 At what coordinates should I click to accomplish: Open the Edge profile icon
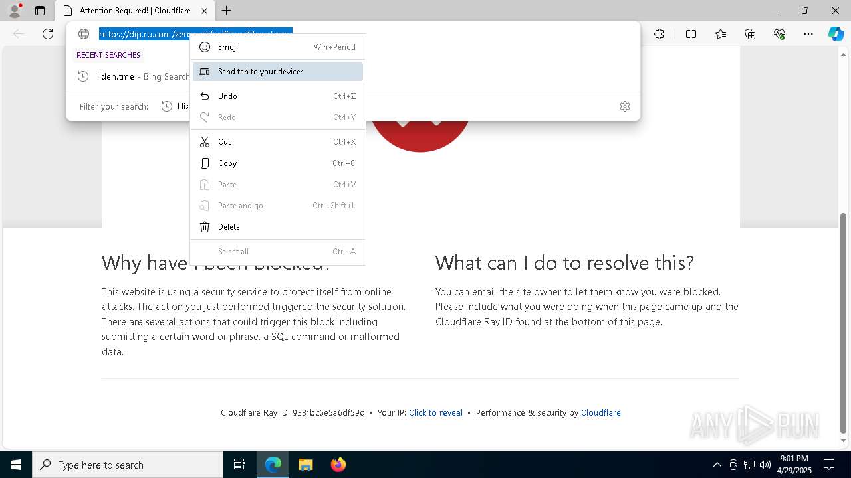15,11
